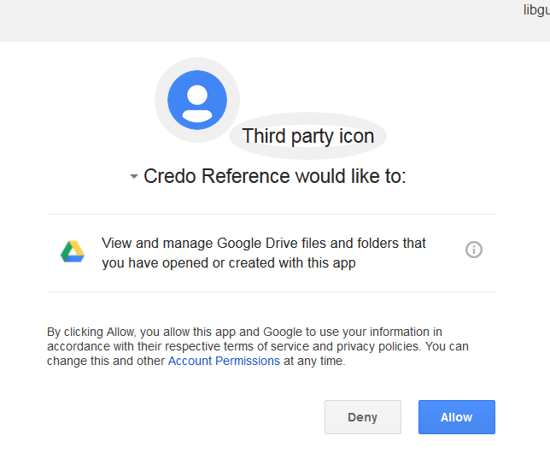Click 'you have opened or created with this app'

click(229, 263)
